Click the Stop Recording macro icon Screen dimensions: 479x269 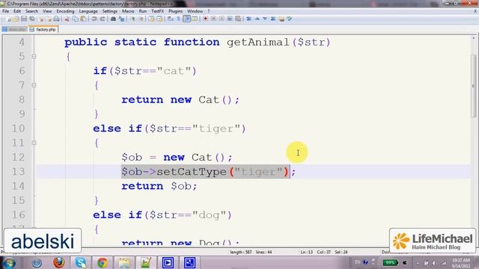point(213,19)
